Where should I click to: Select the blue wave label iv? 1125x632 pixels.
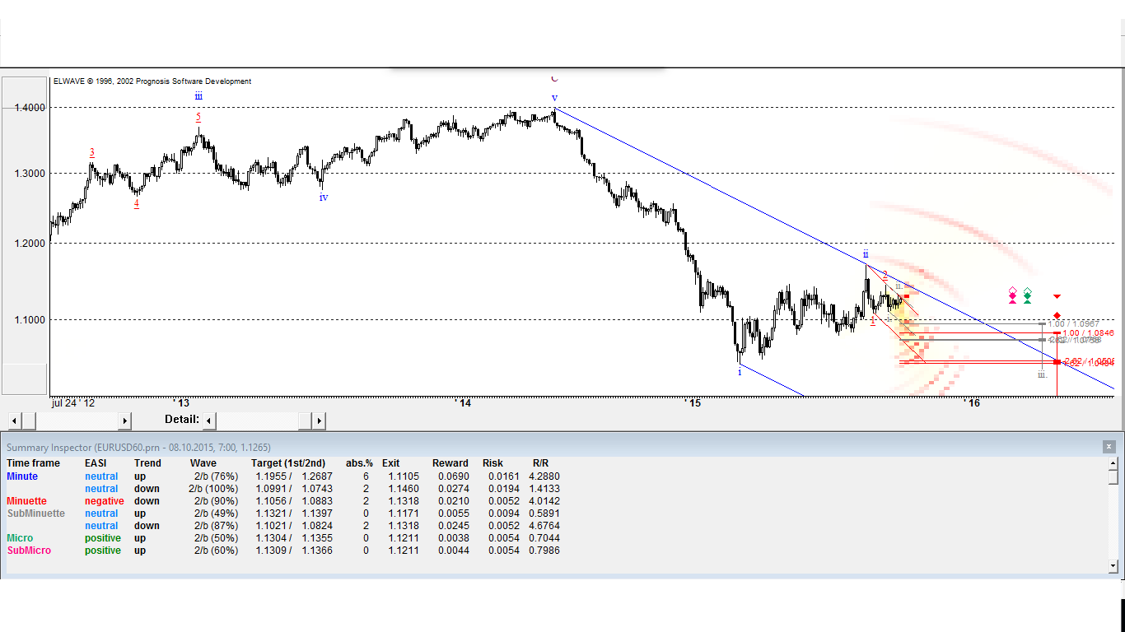(324, 197)
